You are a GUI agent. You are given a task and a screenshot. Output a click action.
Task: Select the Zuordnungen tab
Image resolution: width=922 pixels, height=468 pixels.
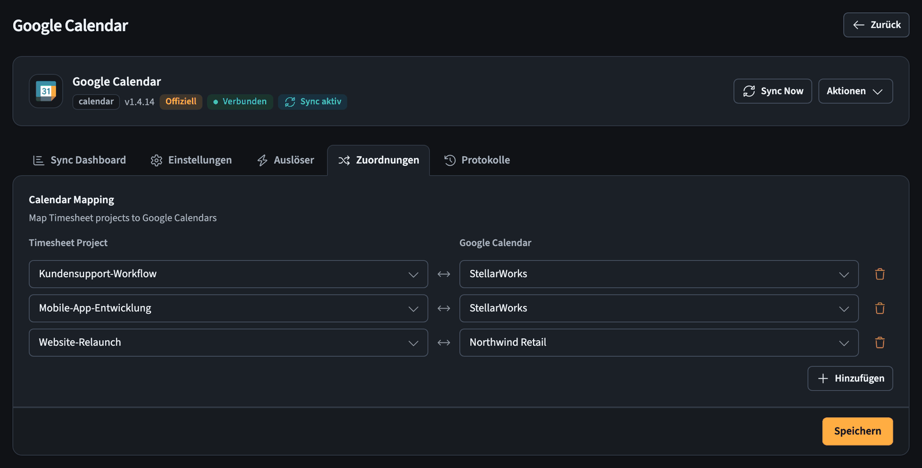(379, 160)
